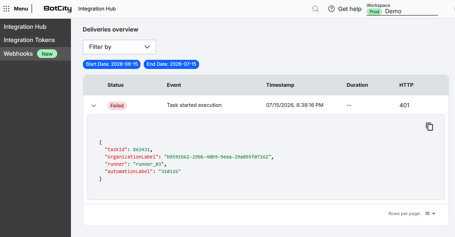
Task: Click the taskId value 863431
Action: tap(141, 150)
